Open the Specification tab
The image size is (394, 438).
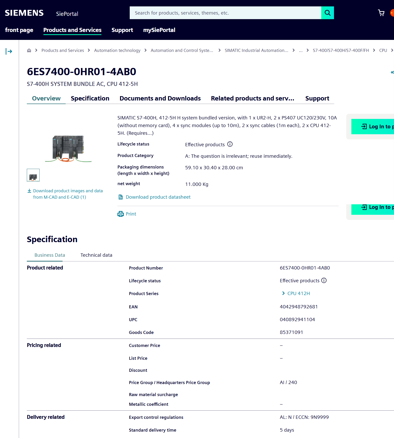(90, 98)
